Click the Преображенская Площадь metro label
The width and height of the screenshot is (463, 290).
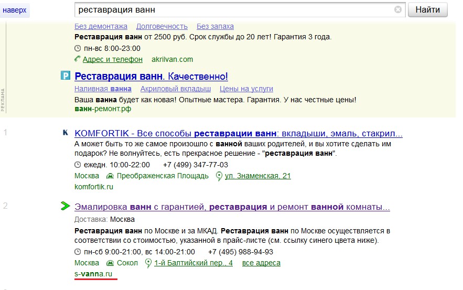tap(163, 176)
